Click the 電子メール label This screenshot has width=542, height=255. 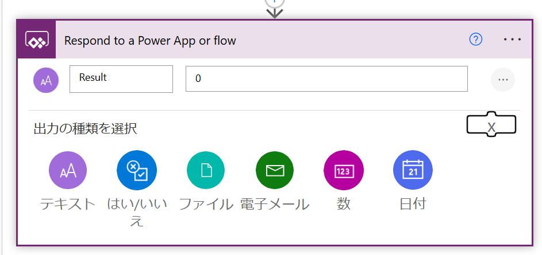coord(275,205)
